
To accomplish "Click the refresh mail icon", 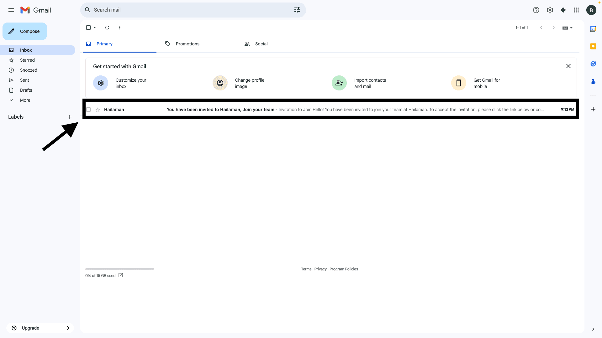I will pyautogui.click(x=107, y=28).
